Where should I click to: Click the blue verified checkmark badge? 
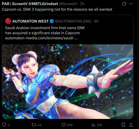point(52,21)
